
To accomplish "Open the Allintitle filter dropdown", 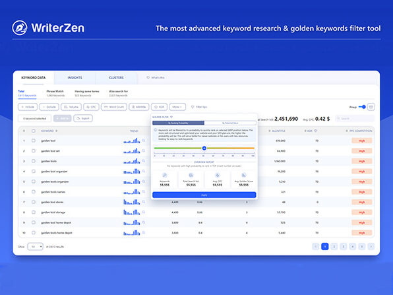I will [x=139, y=107].
